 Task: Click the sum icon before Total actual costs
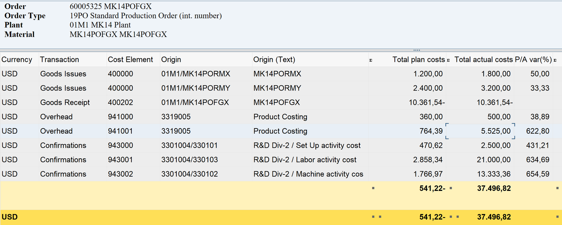(449, 60)
